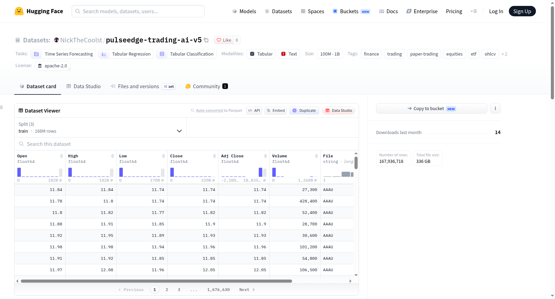Click the sort icon on Close column

coord(214,156)
